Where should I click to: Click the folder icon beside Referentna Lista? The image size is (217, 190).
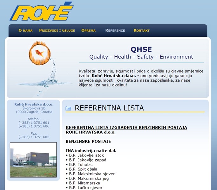click(68, 108)
